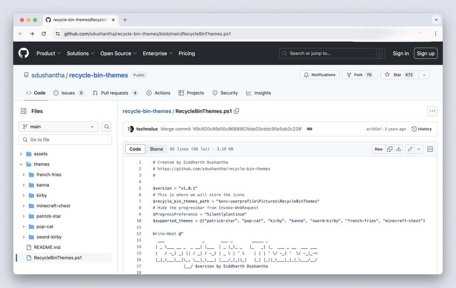Open the Security tab
This screenshot has height=288, width=456.
point(225,93)
